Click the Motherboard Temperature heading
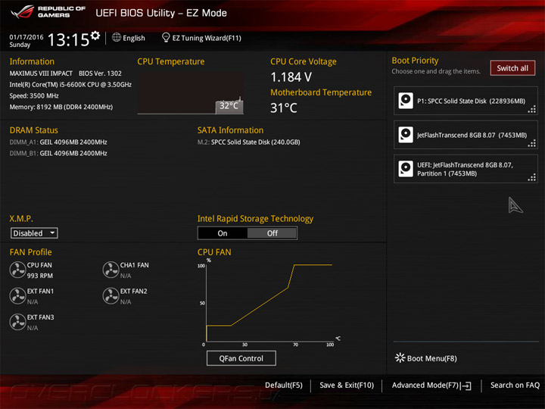Screen dimensions: 545x409 (x=321, y=92)
